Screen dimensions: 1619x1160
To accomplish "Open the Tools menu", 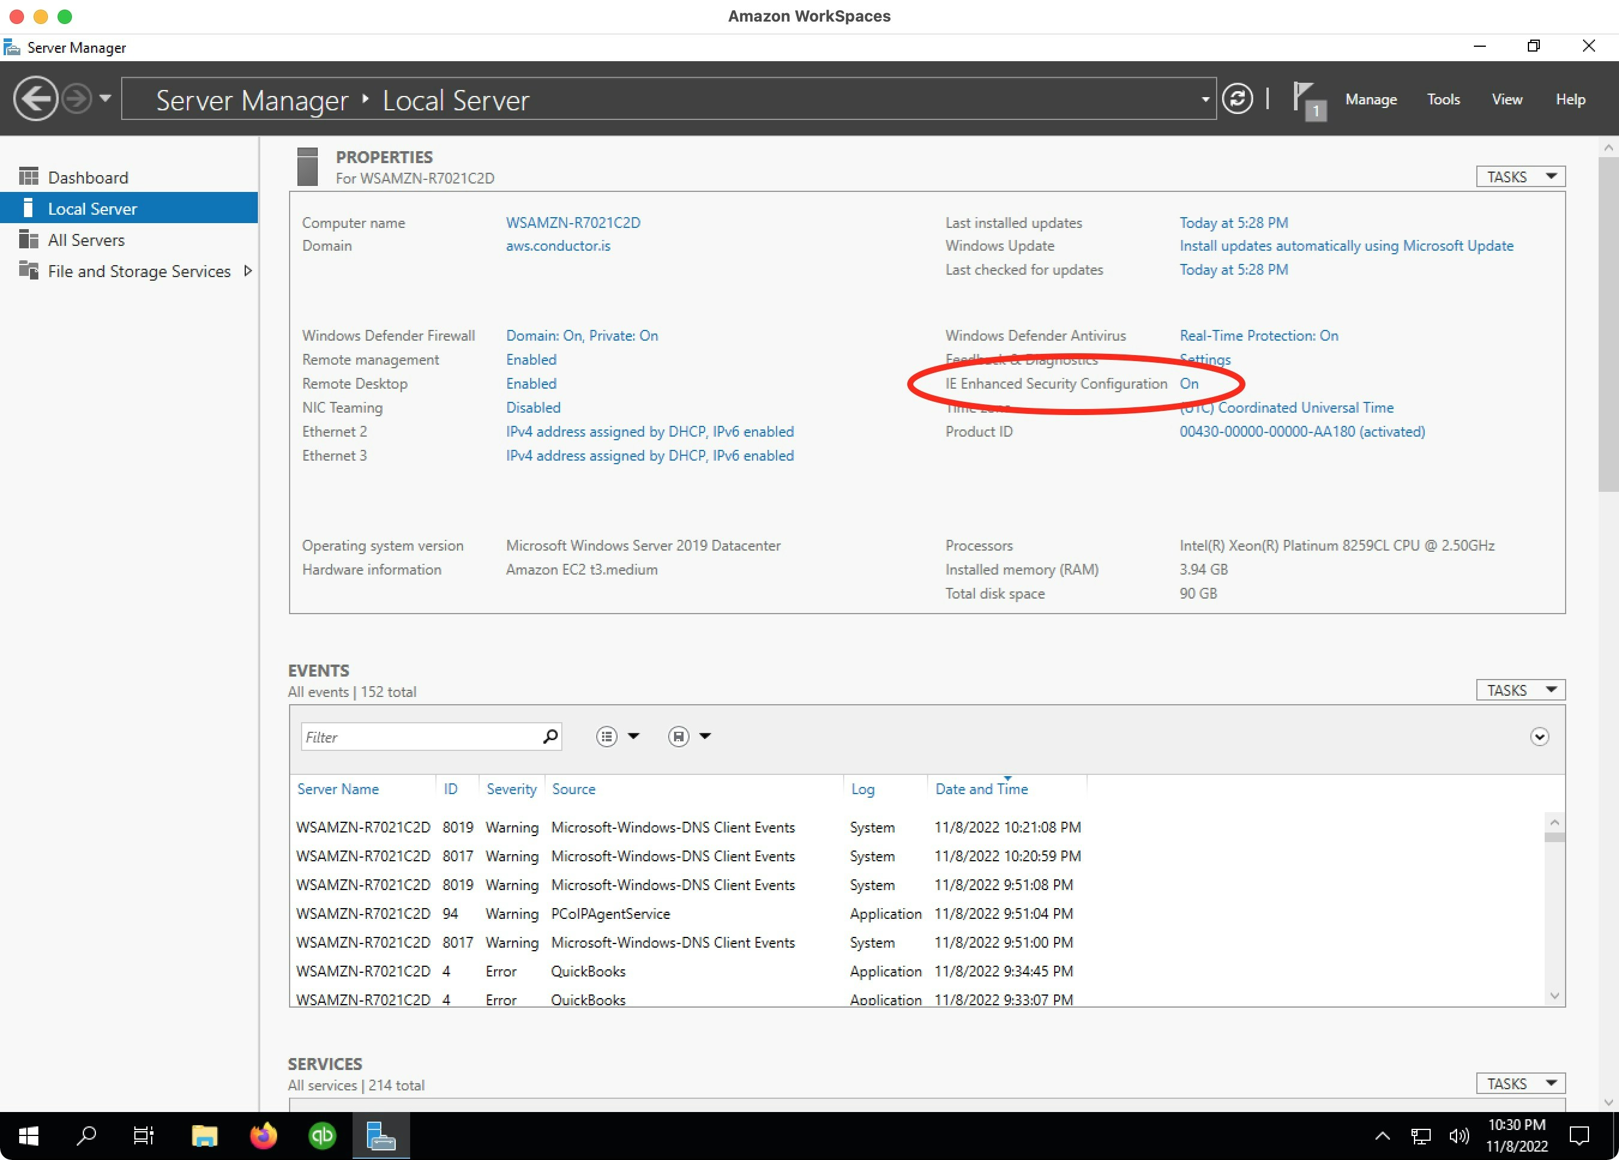I will pos(1443,99).
